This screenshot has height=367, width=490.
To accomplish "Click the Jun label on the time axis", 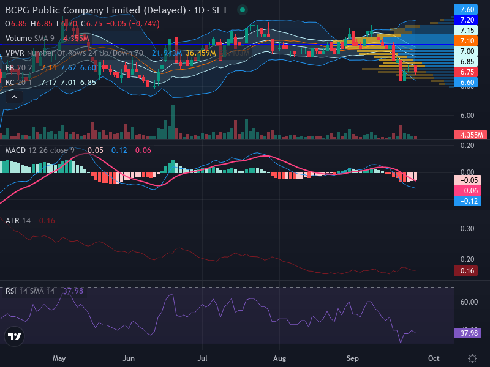I will 129,358.
